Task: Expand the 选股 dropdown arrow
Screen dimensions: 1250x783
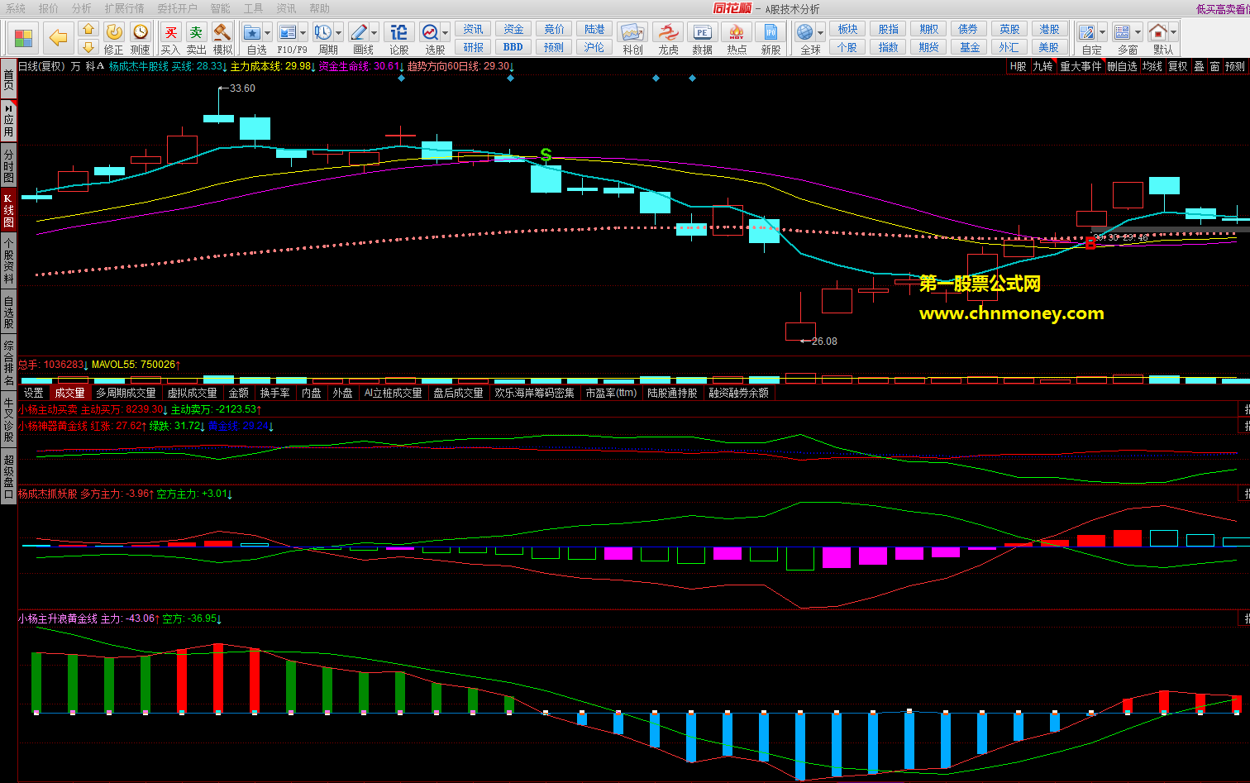Action: click(446, 32)
